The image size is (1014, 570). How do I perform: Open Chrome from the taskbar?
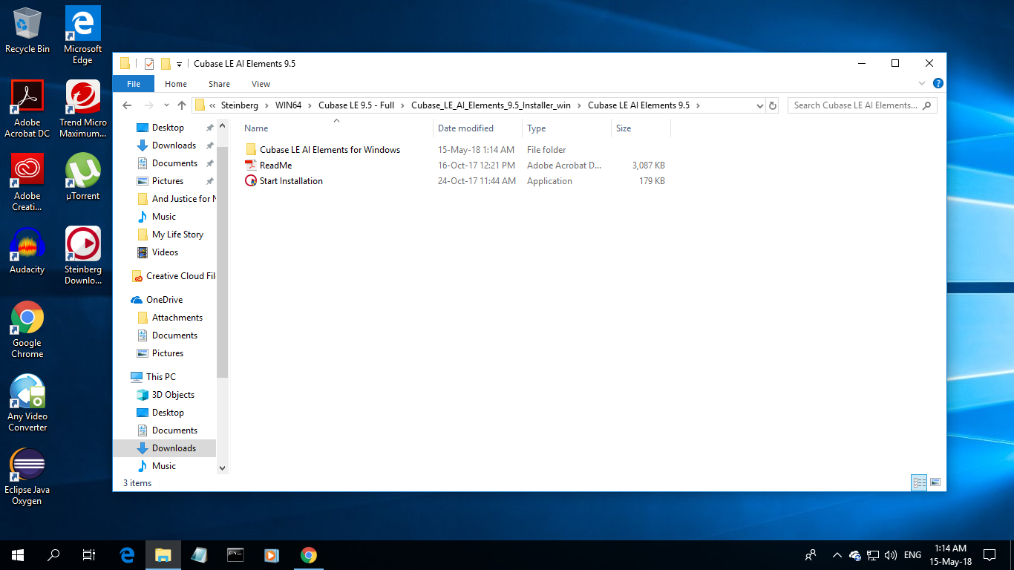[x=309, y=554]
